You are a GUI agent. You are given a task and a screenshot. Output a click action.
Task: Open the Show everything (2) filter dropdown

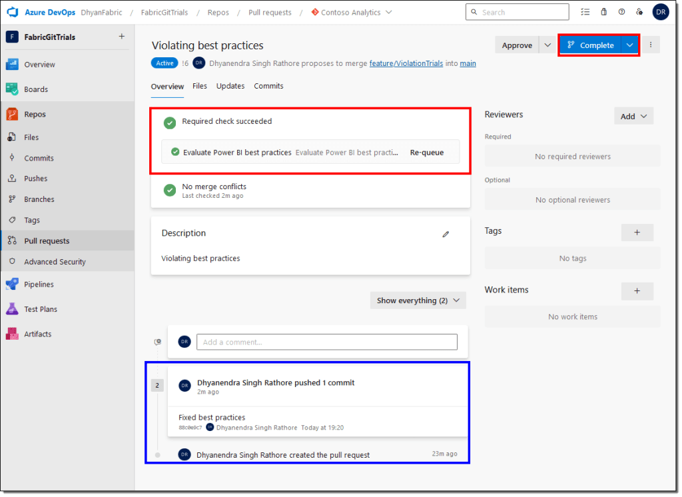pyautogui.click(x=418, y=300)
